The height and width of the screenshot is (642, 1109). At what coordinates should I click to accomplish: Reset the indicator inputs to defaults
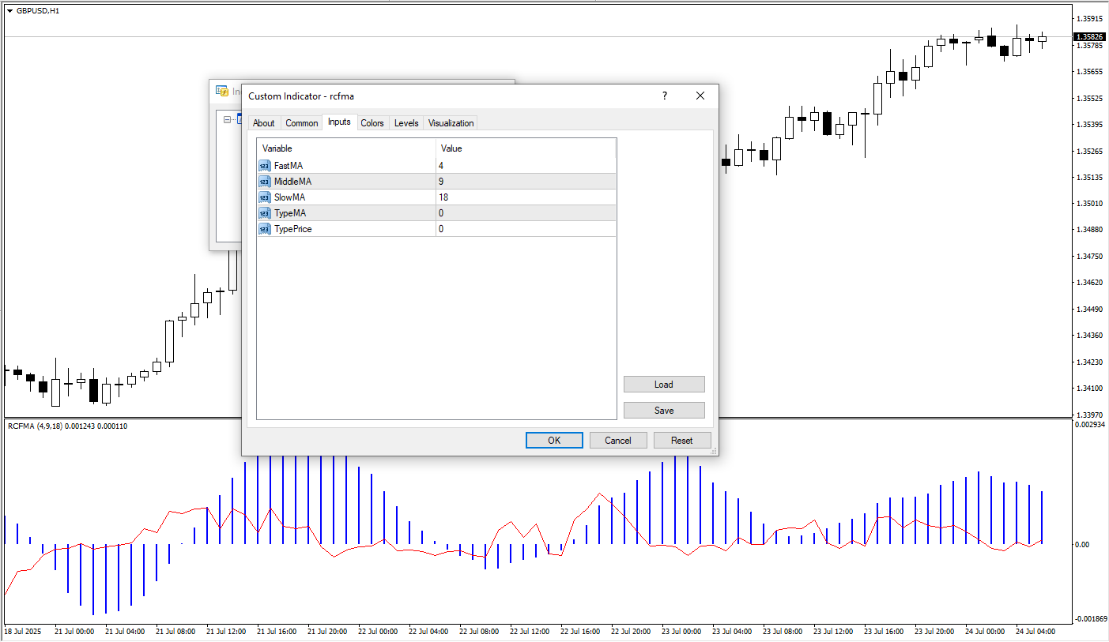[681, 441]
